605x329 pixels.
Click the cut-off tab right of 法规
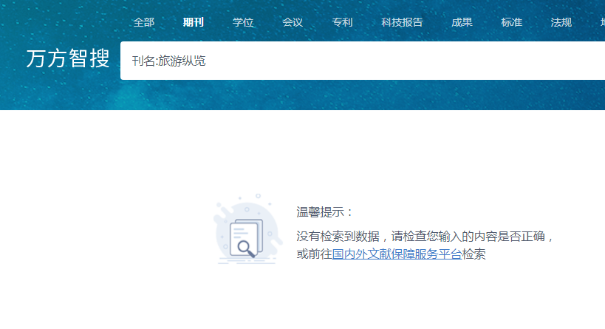[599, 22]
